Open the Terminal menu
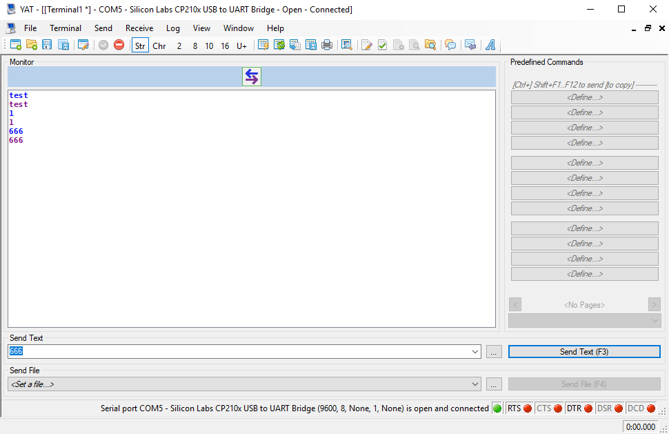 (x=66, y=28)
